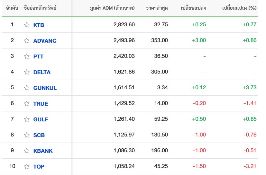This screenshot has height=175, width=266.
Task: Open the DELTA stock symbol link
Action: click(x=42, y=72)
